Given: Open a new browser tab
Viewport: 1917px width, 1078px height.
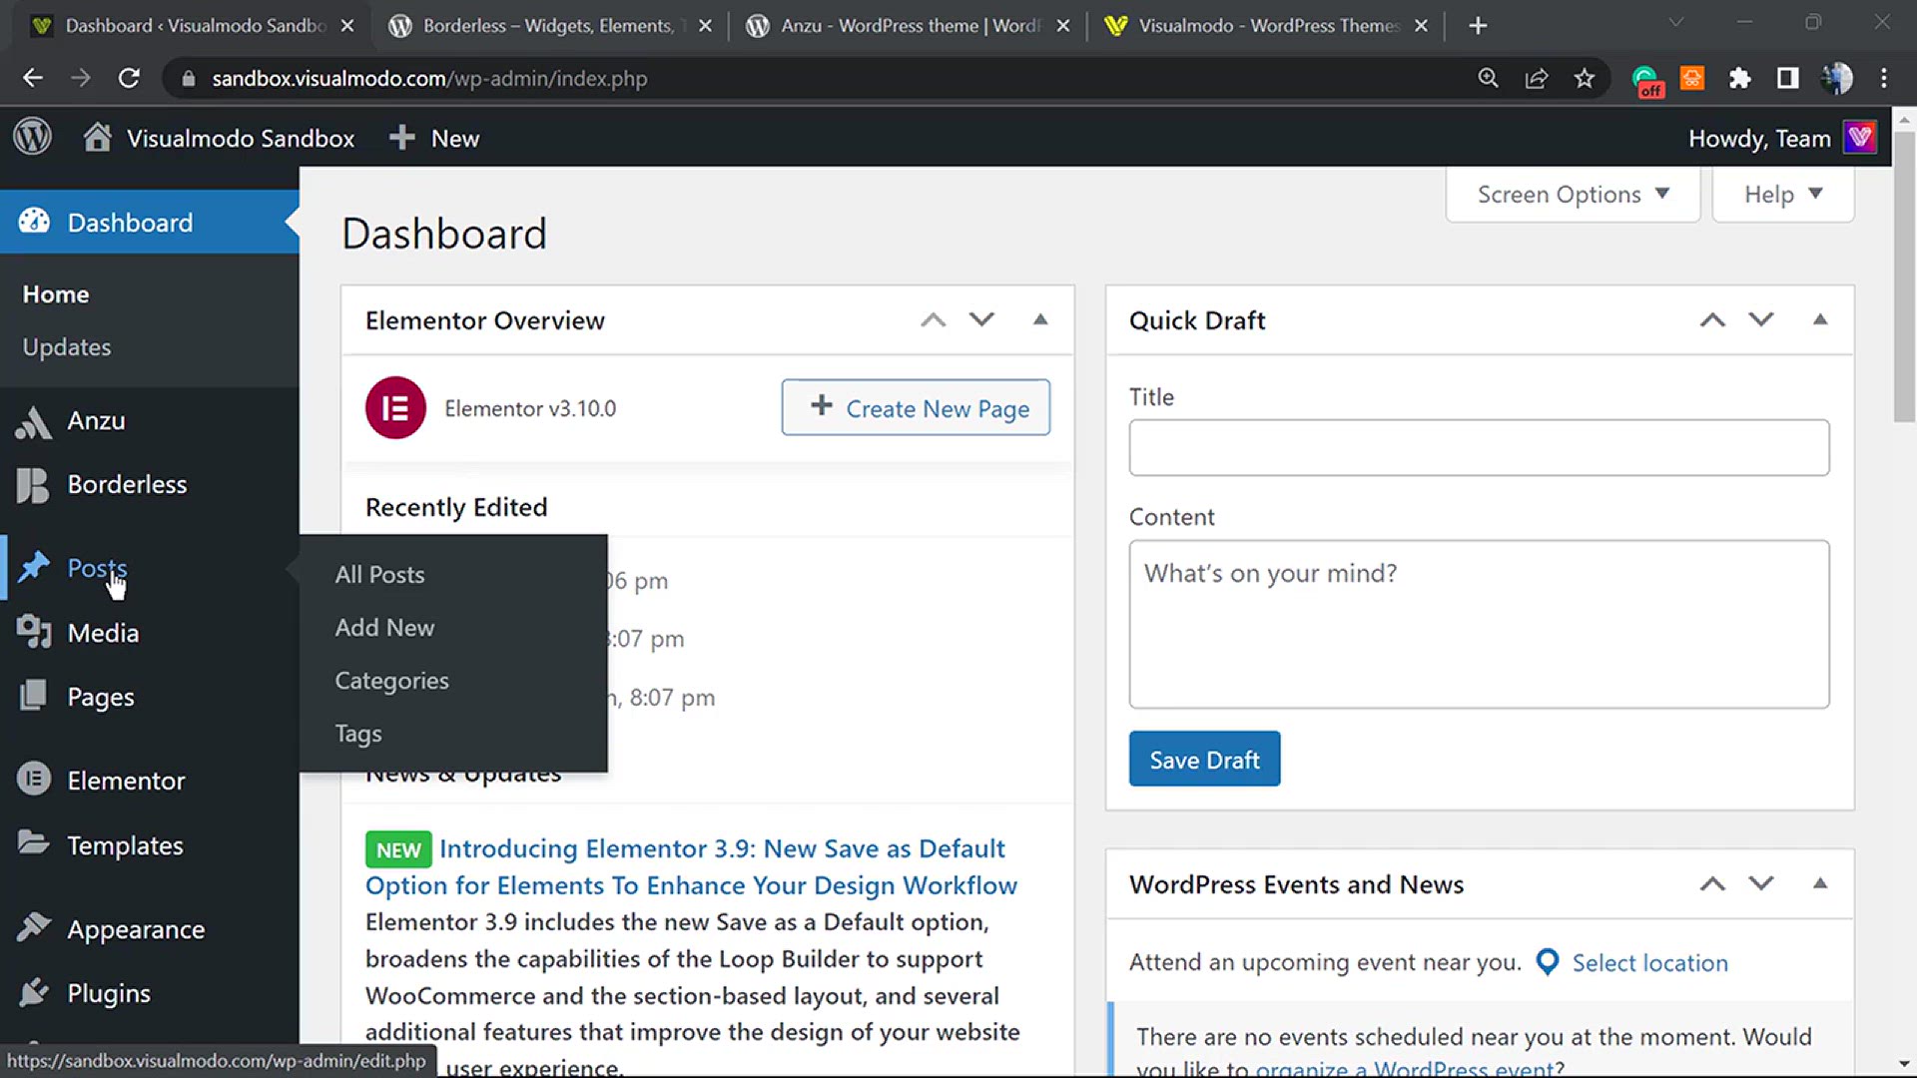Looking at the screenshot, I should coord(1478,26).
